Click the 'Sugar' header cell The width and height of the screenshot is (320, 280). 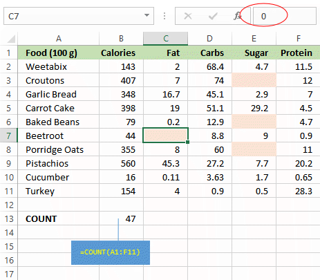254,53
